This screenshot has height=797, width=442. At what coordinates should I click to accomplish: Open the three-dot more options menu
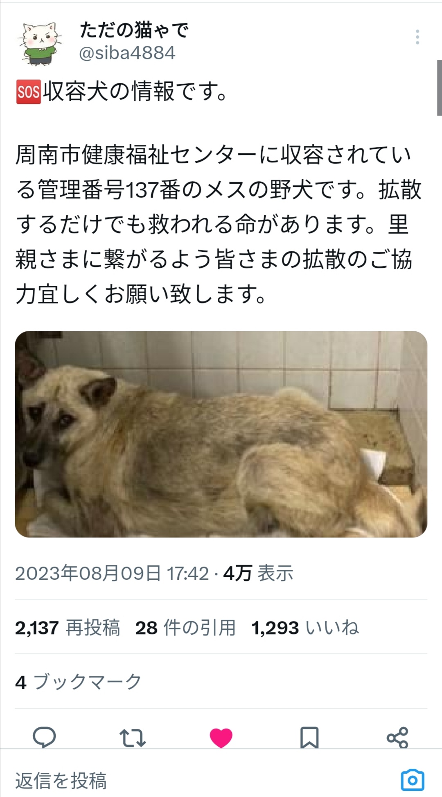pos(417,37)
